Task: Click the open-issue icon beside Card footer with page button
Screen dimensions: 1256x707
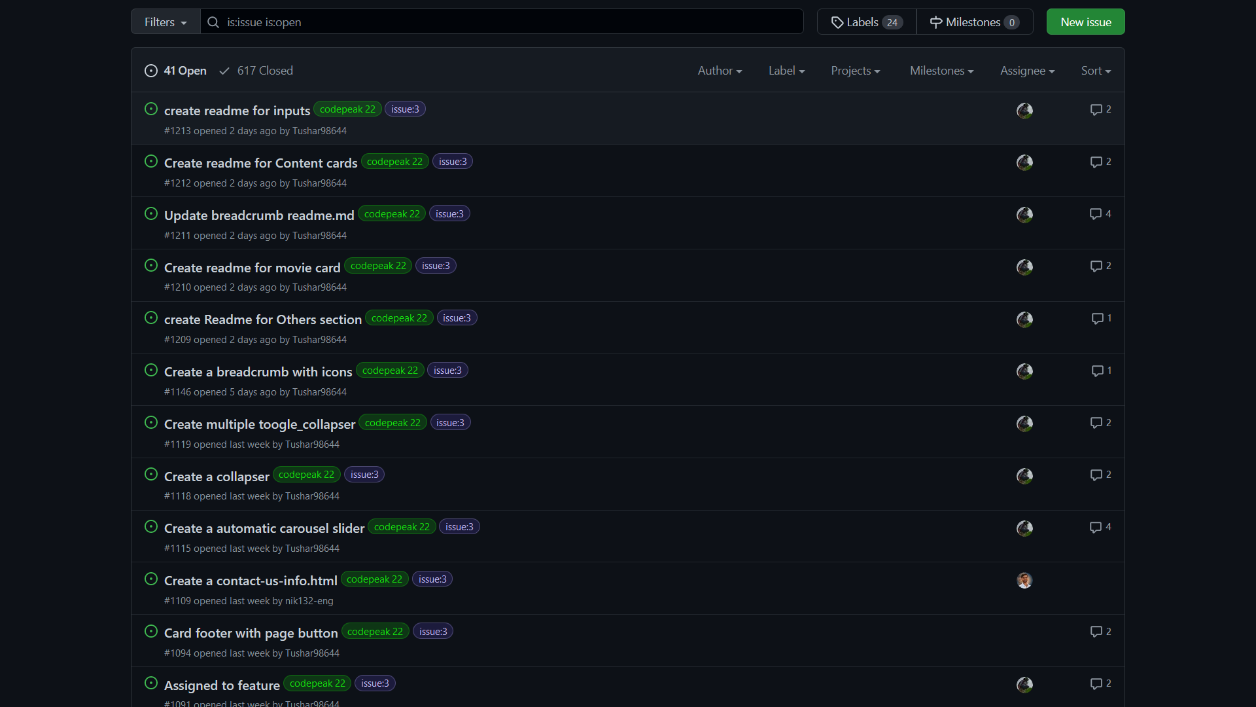Action: tap(151, 631)
